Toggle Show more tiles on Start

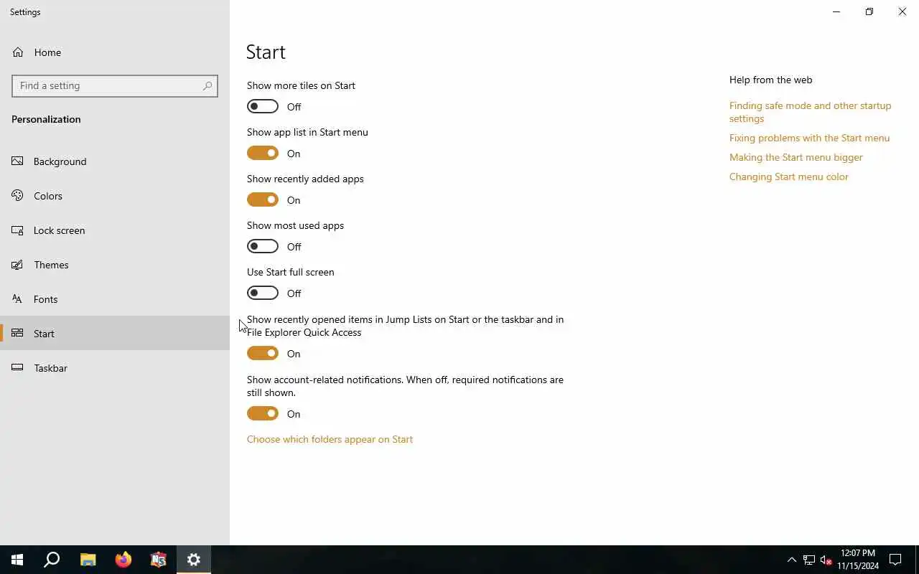pos(263,107)
